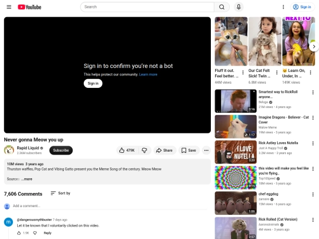
Task: Click the 'Add a comment...' field
Action: point(110,206)
